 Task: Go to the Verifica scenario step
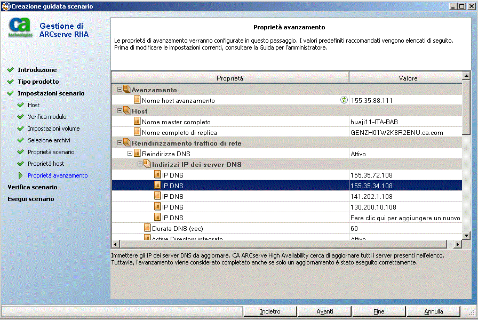pyautogui.click(x=33, y=187)
